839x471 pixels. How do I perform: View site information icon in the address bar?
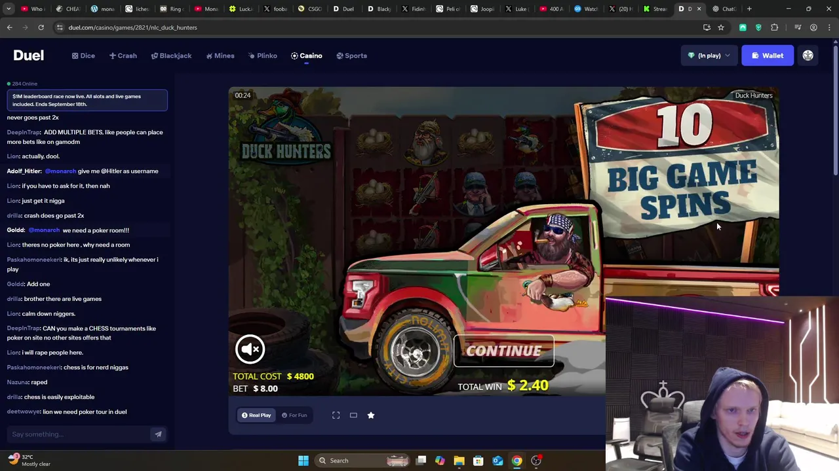tap(60, 27)
